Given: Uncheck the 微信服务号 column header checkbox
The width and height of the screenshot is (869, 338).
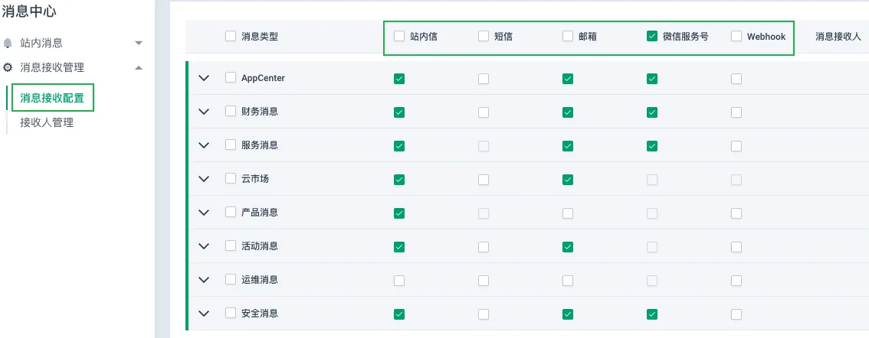Looking at the screenshot, I should (x=651, y=37).
